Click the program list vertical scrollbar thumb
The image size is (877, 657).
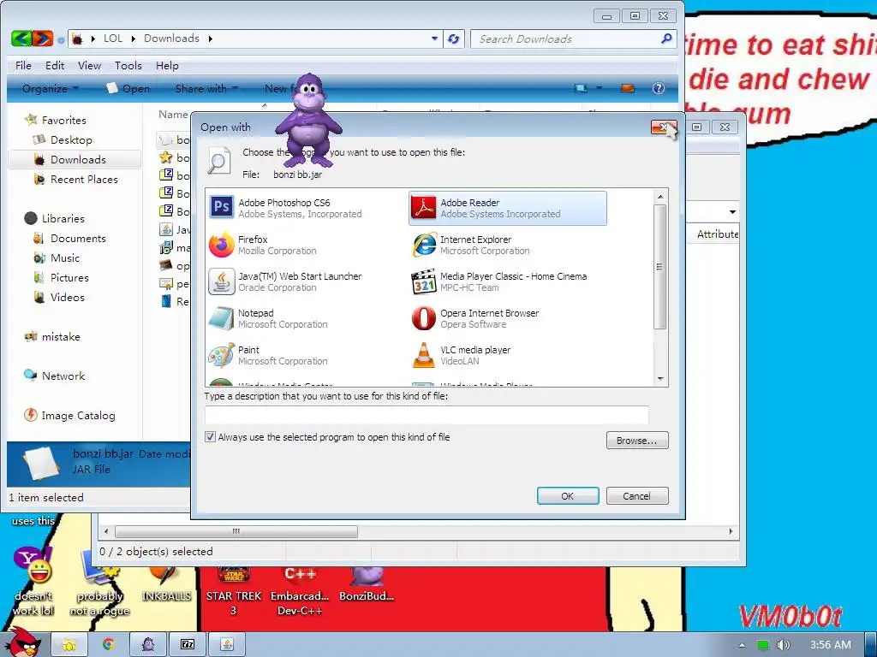point(660,267)
